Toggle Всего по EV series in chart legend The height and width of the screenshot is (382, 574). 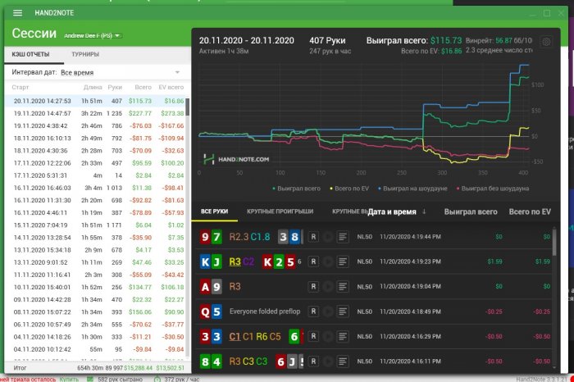(349, 189)
